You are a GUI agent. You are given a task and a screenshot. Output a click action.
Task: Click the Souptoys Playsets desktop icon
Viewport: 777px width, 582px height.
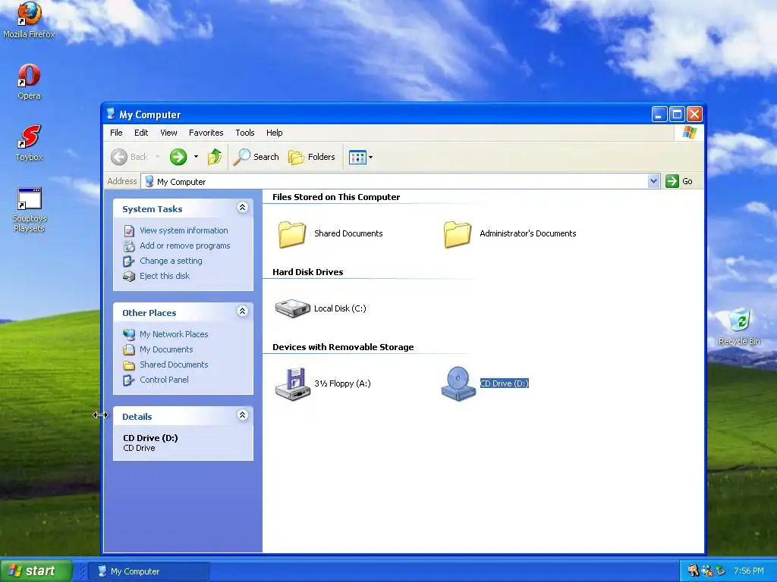click(x=29, y=210)
